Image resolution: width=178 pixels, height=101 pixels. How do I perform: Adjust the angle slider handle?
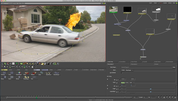click(151, 89)
